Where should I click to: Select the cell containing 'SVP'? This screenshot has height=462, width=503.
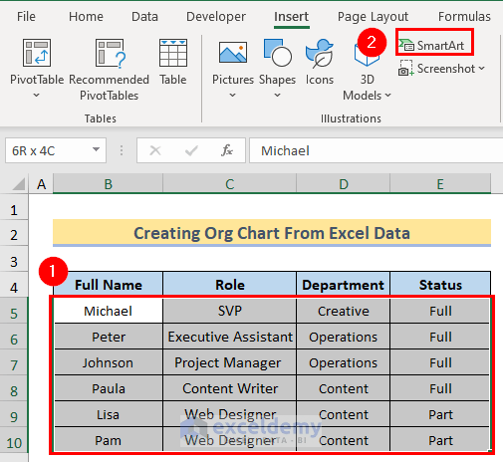pyautogui.click(x=230, y=311)
